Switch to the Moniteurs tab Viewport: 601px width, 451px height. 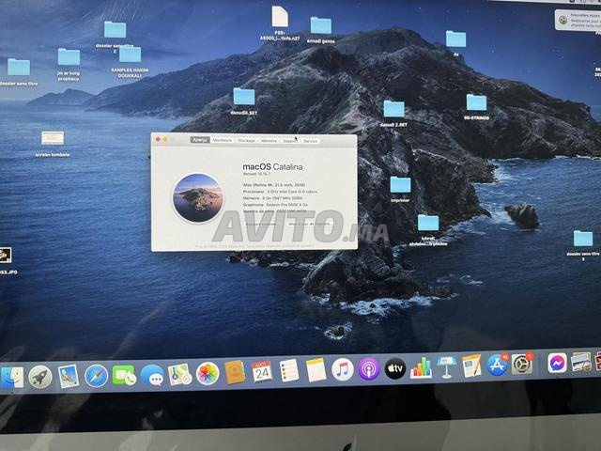tap(223, 140)
